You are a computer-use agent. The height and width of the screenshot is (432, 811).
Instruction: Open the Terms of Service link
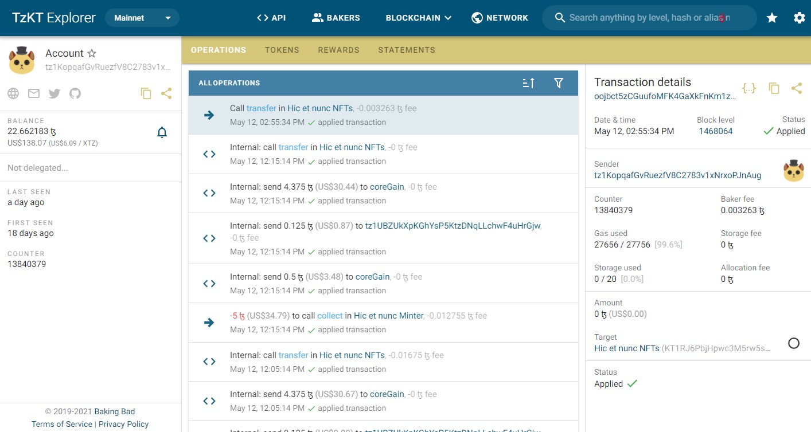pyautogui.click(x=62, y=424)
